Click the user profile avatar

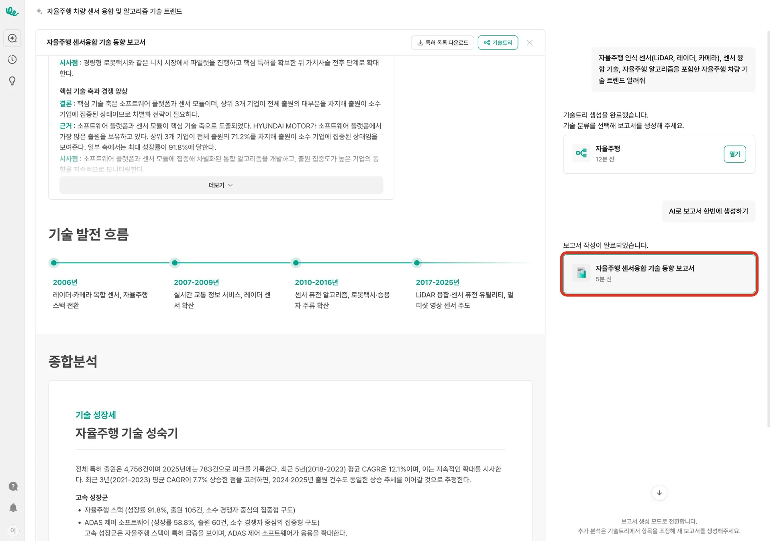click(x=13, y=530)
